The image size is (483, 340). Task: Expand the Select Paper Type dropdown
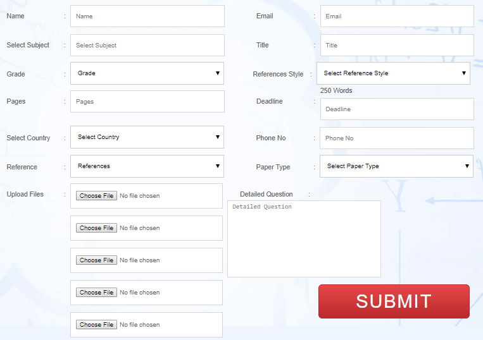pos(396,166)
